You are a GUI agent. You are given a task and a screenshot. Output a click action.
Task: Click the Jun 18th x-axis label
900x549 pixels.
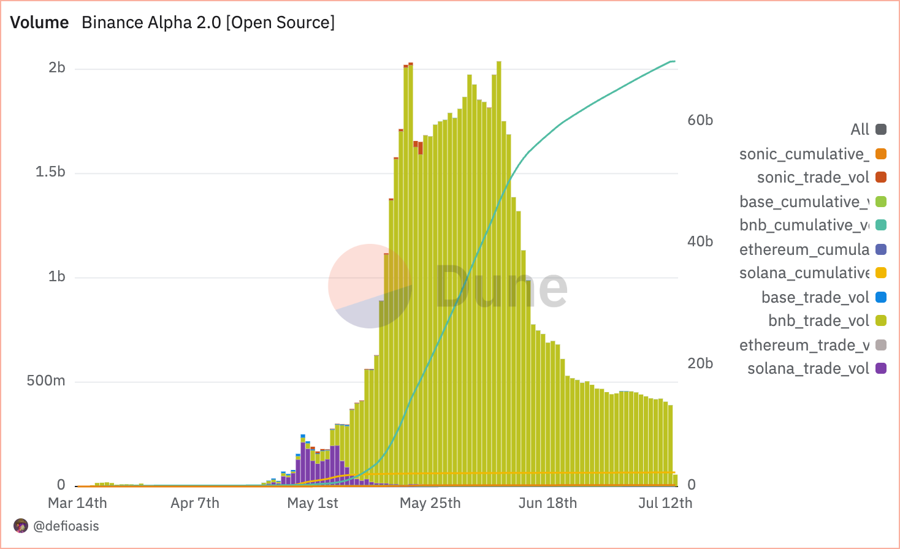[x=547, y=503]
